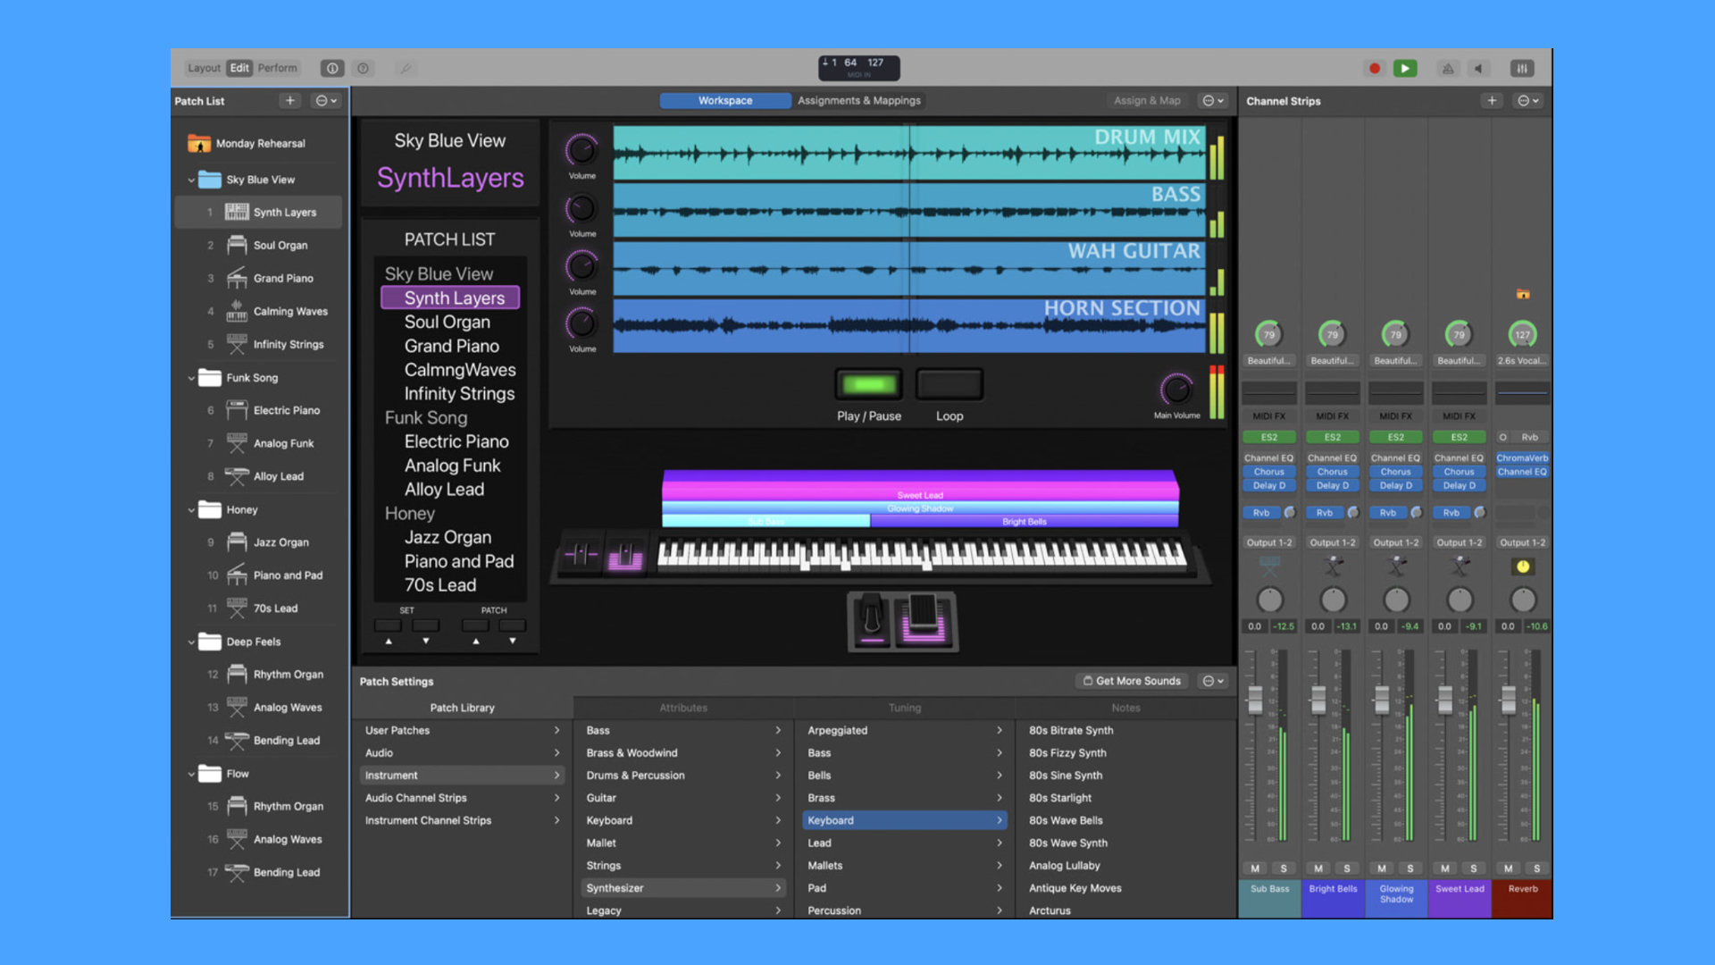Screen dimensions: 1715x965
Task: Switch to Perform mode
Action: 277,68
